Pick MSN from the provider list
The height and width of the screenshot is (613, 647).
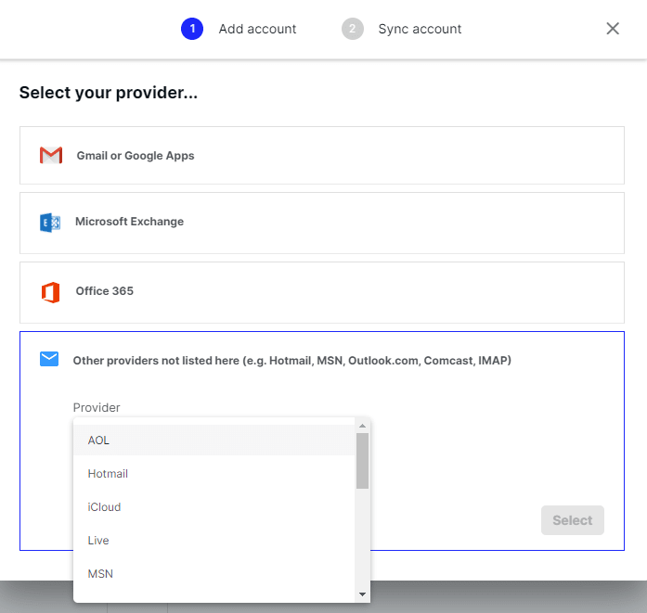pos(214,574)
